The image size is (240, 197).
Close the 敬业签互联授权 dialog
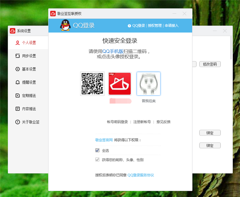[184, 14]
